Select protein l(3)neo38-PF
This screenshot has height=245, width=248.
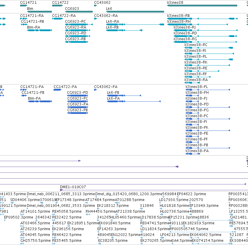[x=197, y=140]
